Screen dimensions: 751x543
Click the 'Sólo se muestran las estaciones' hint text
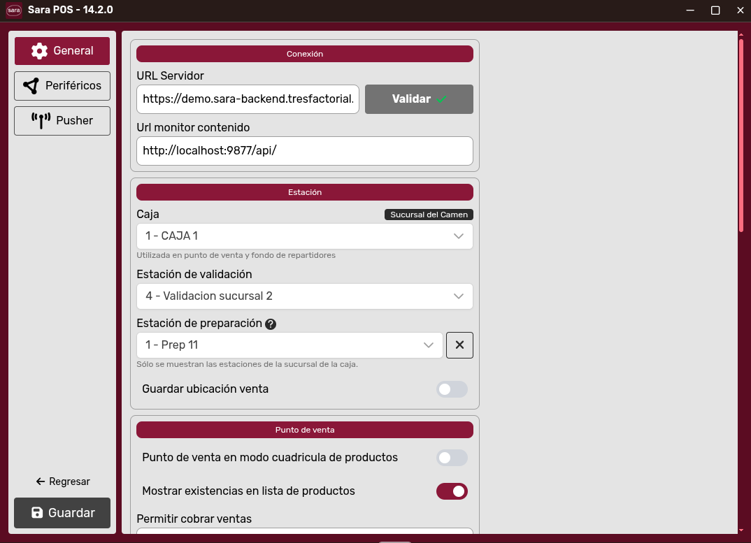(247, 364)
